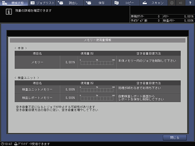
Task: Click the 0.001% value in メモリー row
Action: 70,62
